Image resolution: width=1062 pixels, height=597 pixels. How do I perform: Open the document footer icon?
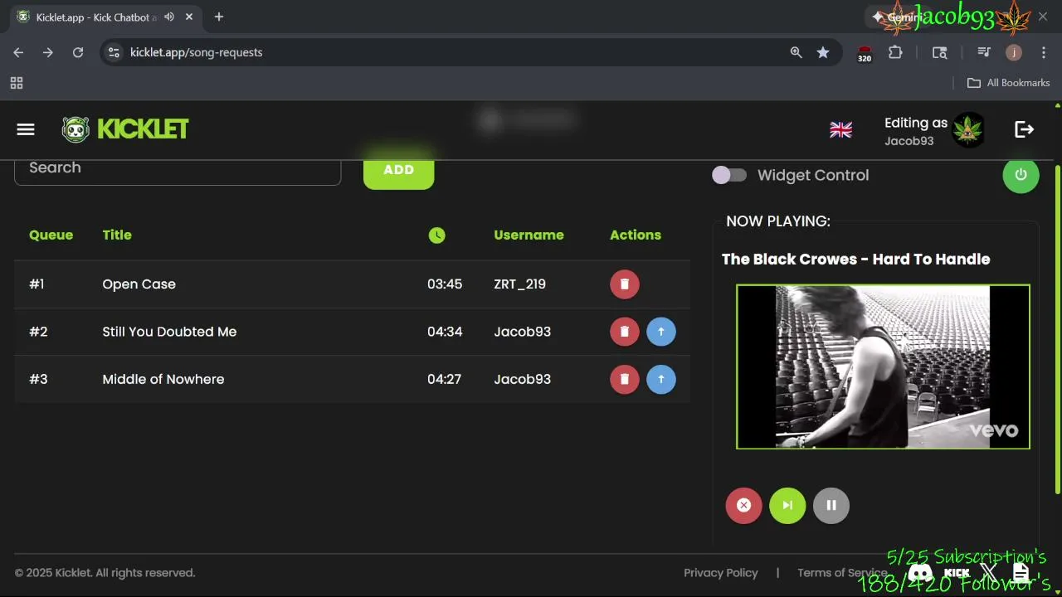[x=1021, y=572]
